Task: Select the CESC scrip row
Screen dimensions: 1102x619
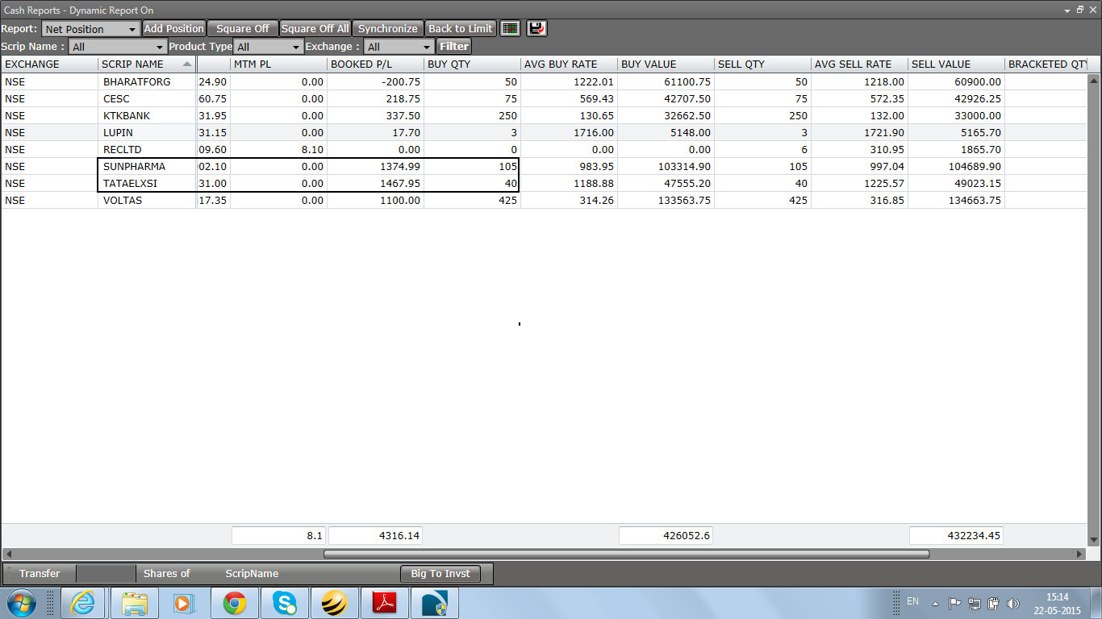Action: [545, 98]
